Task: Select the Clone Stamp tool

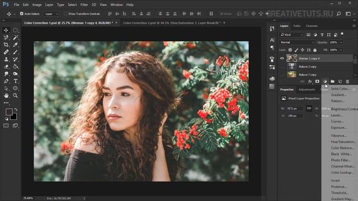Action: pos(6,59)
